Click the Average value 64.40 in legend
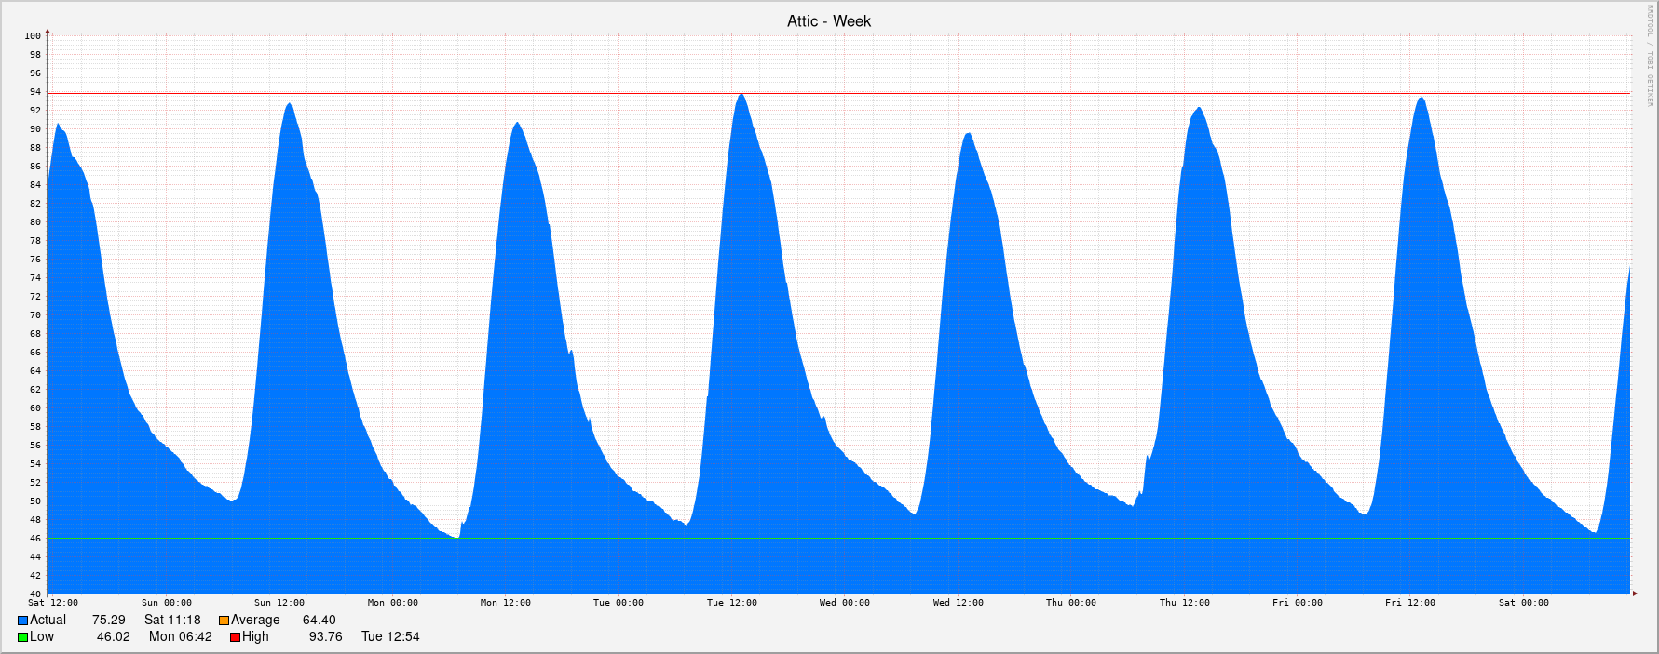Viewport: 1659px width, 654px height. 319,621
